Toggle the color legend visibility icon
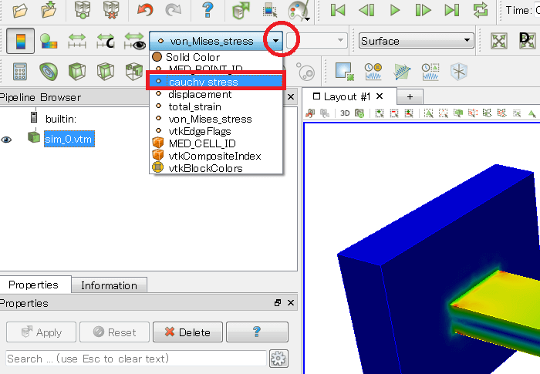 coord(15,41)
